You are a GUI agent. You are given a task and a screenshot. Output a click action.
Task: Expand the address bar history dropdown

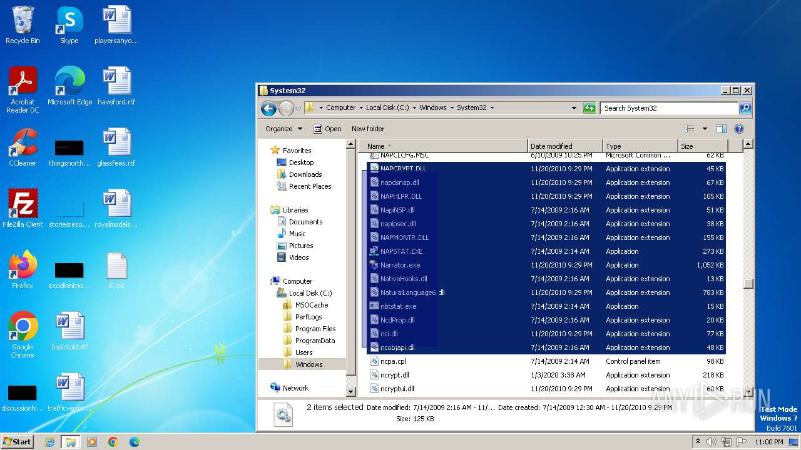pos(574,107)
